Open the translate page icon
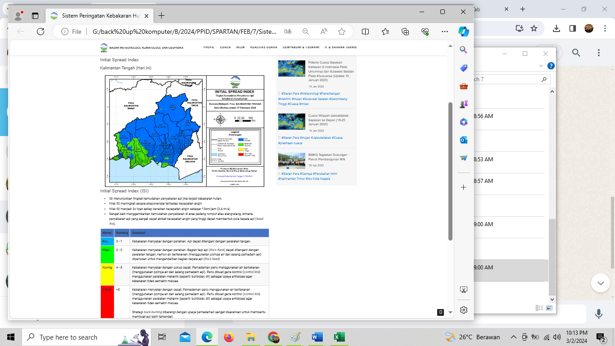 click(x=287, y=32)
